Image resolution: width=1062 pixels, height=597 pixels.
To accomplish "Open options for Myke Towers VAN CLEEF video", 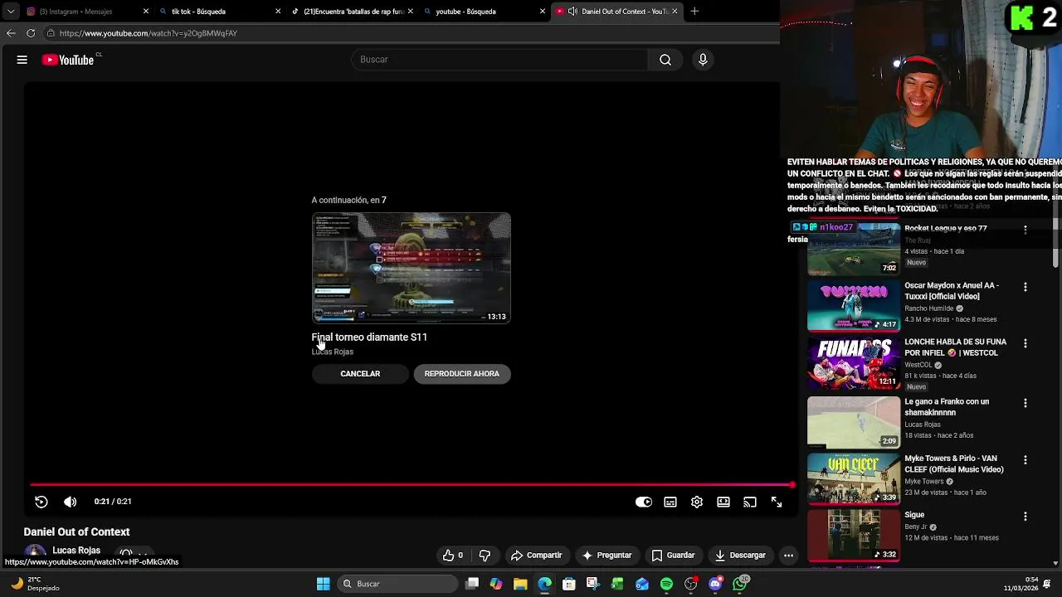I will [x=1025, y=459].
